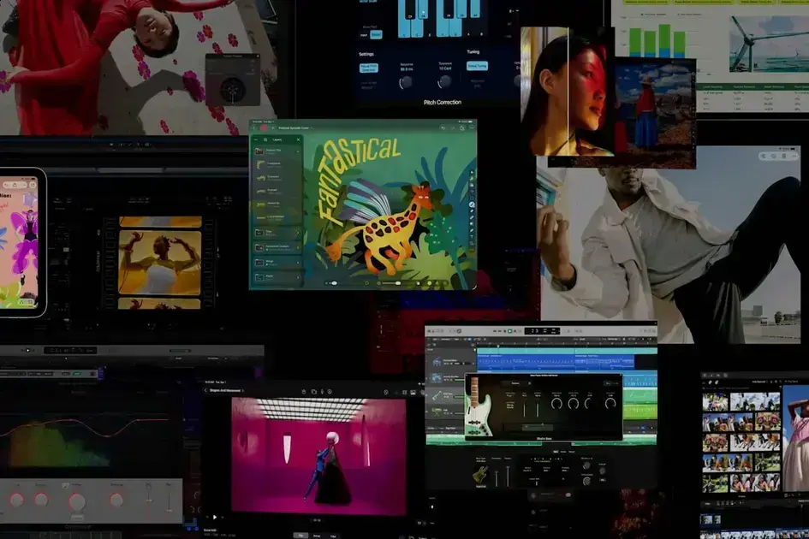Click the wind turbine image in the spreadsheet
Viewport: 809px width, 539px height.
tap(769, 44)
